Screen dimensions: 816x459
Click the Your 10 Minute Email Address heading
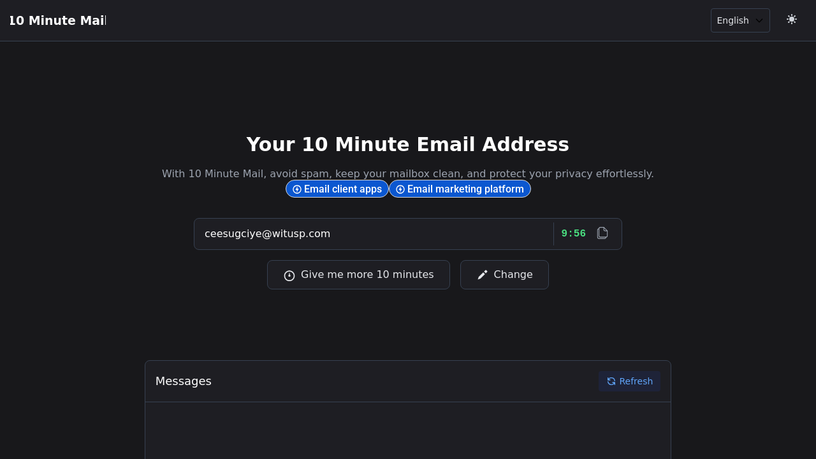click(408, 144)
